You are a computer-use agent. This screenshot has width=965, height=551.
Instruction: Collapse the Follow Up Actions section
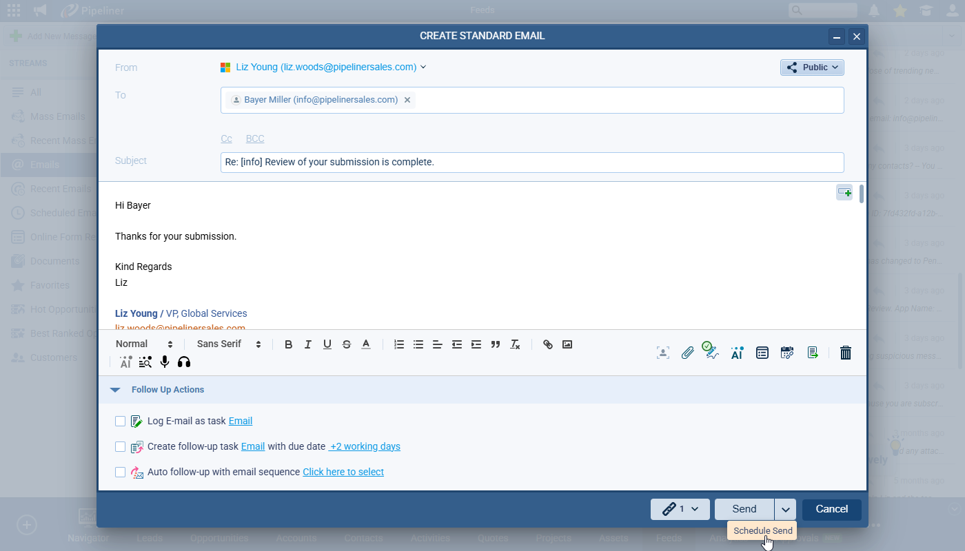coord(115,390)
